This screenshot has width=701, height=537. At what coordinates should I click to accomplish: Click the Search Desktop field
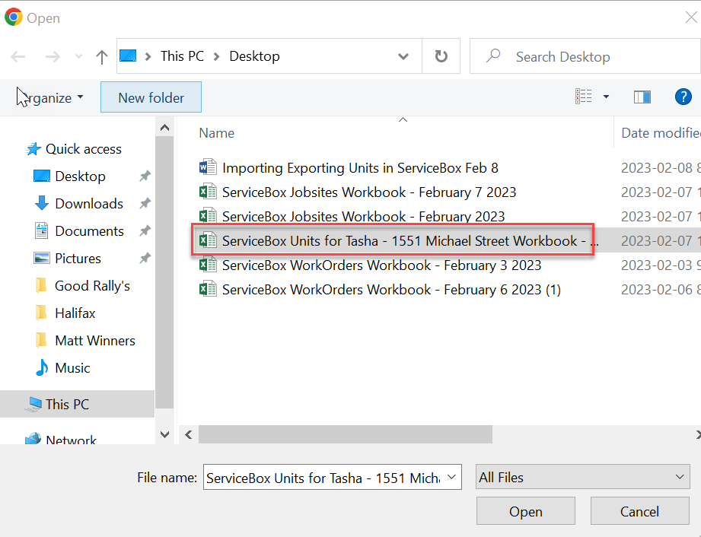point(585,56)
